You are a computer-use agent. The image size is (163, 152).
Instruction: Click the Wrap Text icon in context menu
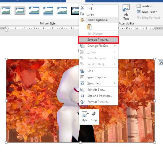tap(82, 83)
